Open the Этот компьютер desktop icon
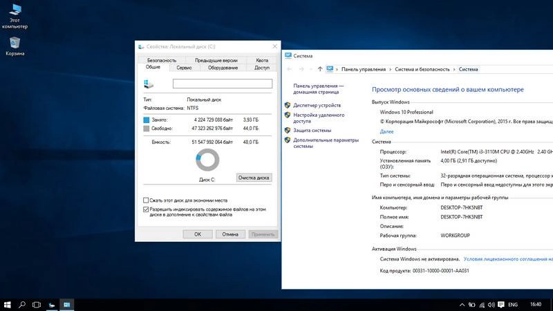This screenshot has width=553, height=311. (15, 16)
